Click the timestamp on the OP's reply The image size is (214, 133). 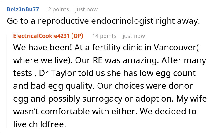[x=134, y=36]
